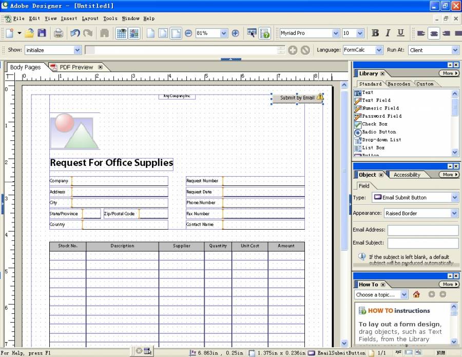Click the Submit by Email button on form
The image size is (462, 357).
click(297, 98)
